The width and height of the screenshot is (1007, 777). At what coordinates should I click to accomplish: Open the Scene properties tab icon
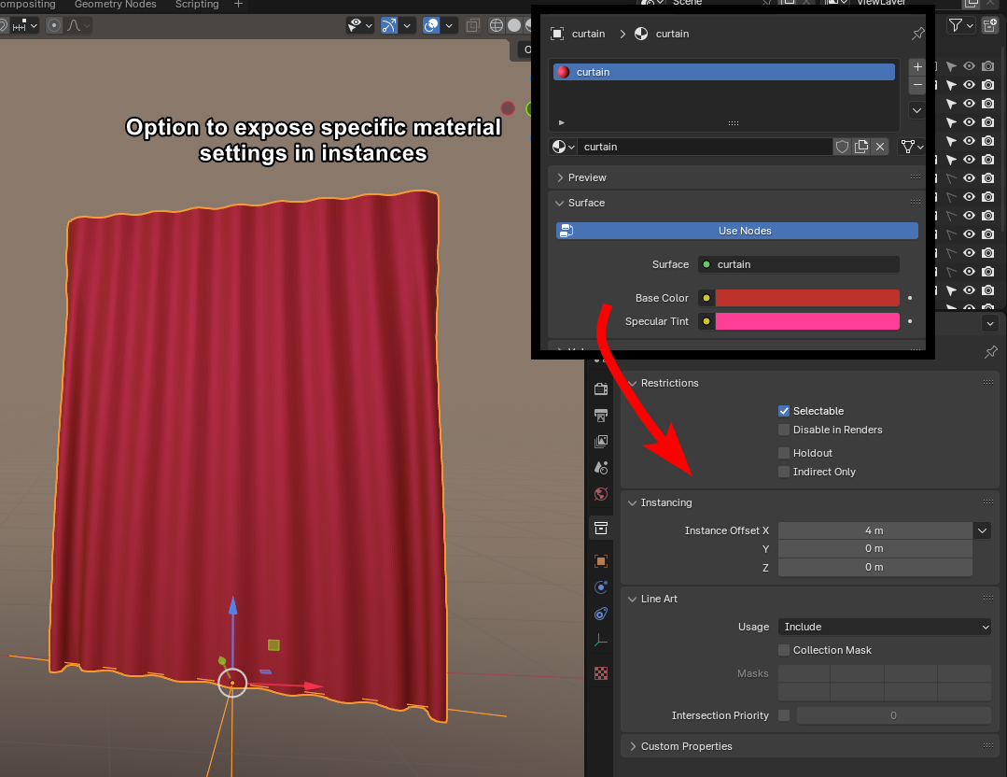tap(601, 468)
